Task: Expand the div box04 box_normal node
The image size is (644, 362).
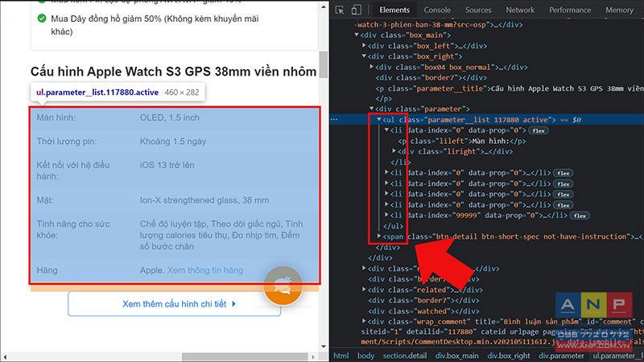Action: 371,67
